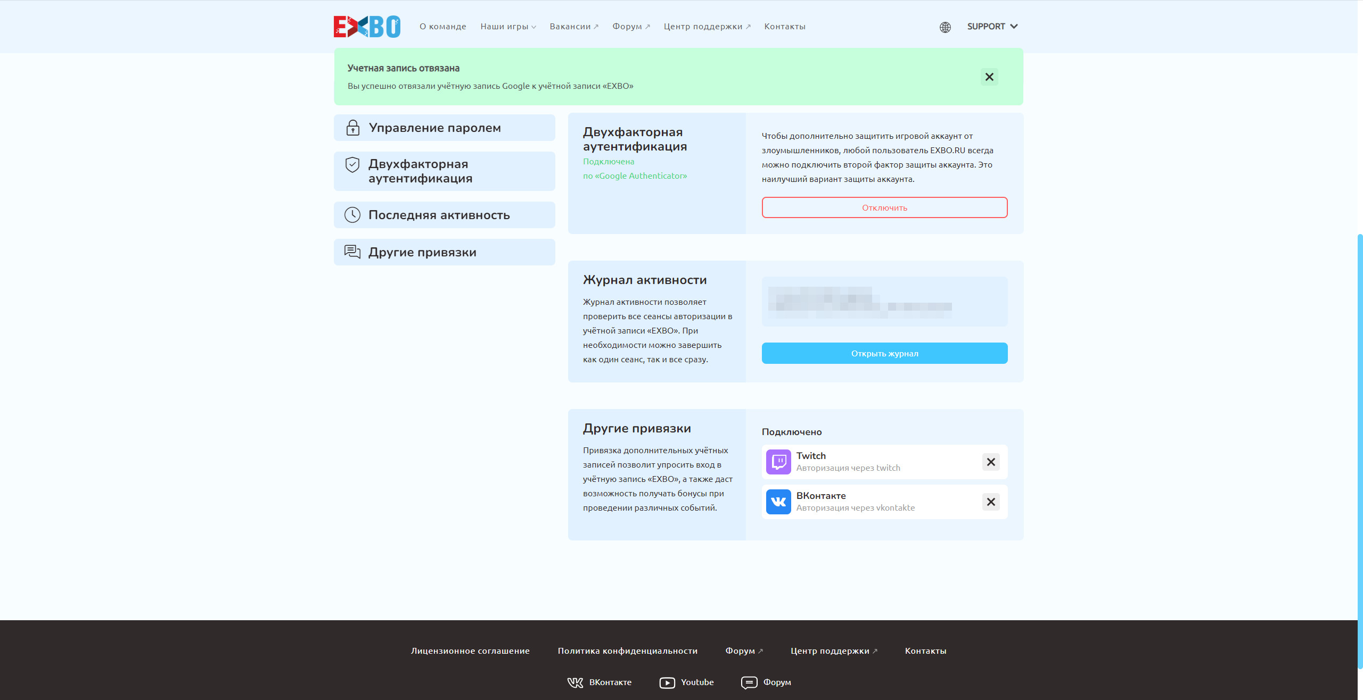Click the lock icon for password management
Image resolution: width=1363 pixels, height=700 pixels.
coord(354,127)
